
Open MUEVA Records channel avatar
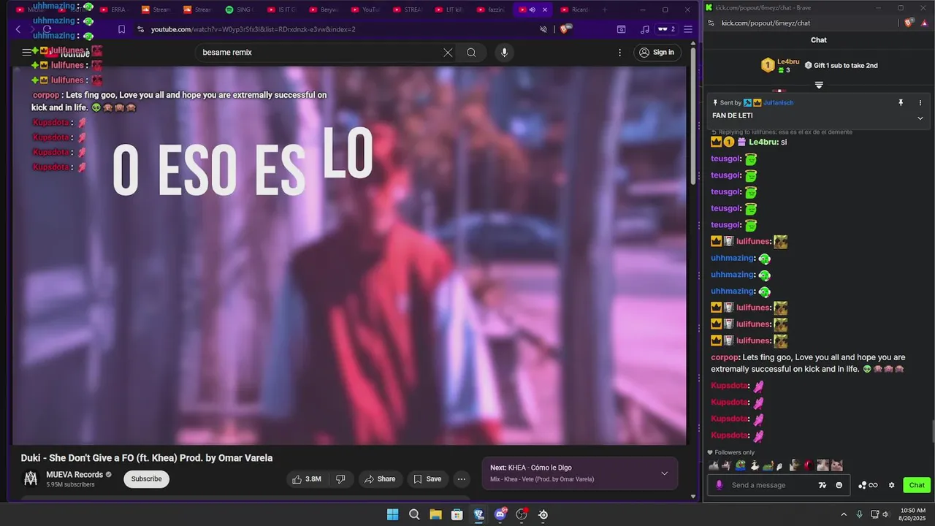31,479
